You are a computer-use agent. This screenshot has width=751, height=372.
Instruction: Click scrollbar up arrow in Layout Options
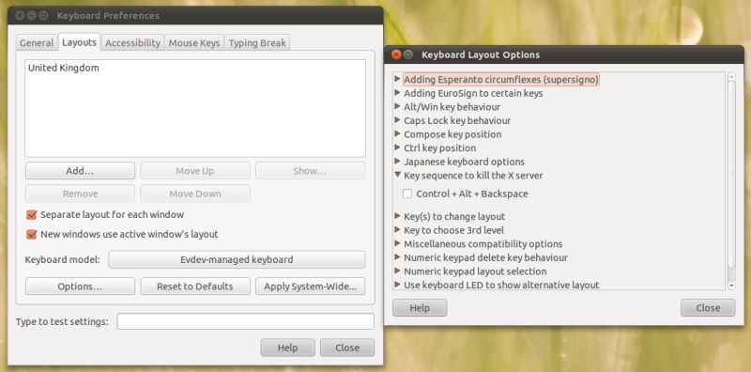[x=731, y=76]
